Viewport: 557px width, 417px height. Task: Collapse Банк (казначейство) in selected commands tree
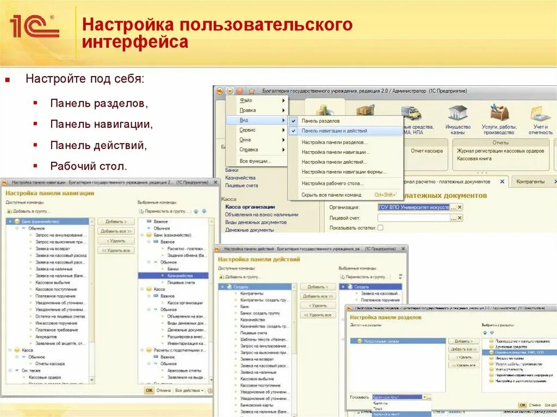pos(142,235)
